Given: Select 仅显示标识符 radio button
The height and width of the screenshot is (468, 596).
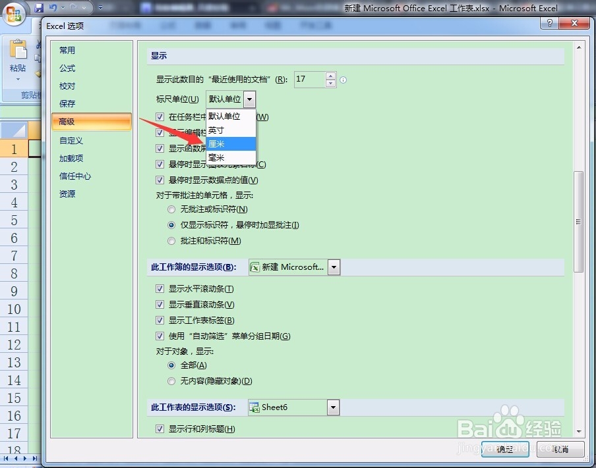Looking at the screenshot, I should [171, 225].
